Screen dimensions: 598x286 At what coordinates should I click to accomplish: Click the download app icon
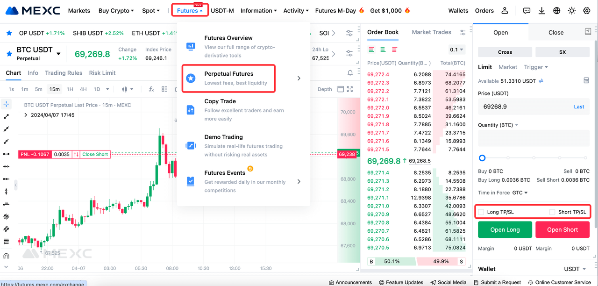point(541,11)
